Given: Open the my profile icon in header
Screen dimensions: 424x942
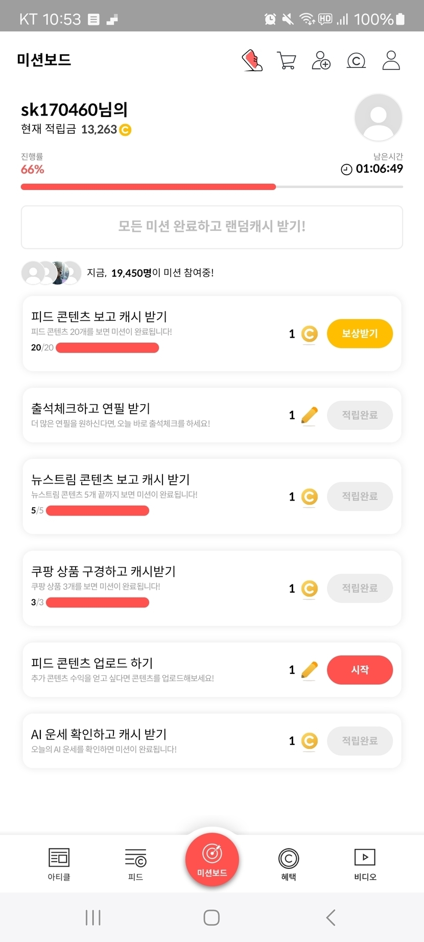Looking at the screenshot, I should [391, 60].
